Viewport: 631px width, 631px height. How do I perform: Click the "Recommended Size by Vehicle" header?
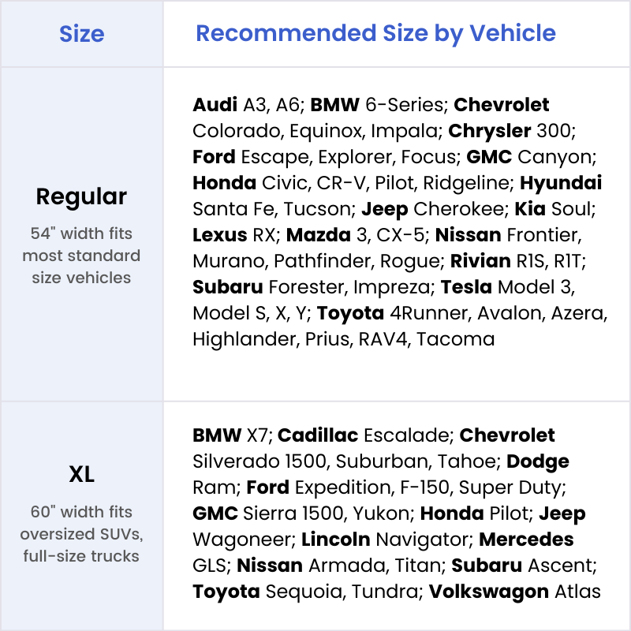click(375, 34)
